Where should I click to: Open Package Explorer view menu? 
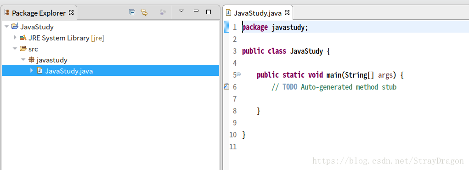(x=181, y=11)
